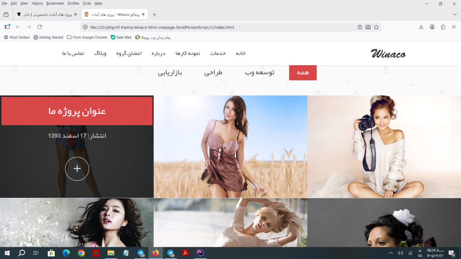Open the extensions puzzle icon

click(x=443, y=27)
